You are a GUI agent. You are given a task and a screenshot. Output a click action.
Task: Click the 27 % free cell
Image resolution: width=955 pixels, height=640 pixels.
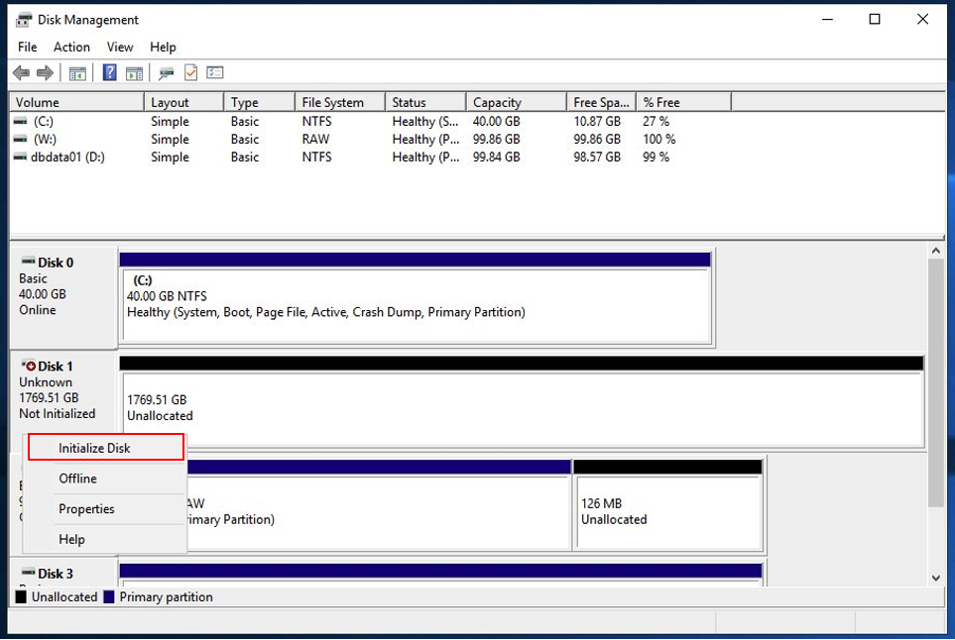pos(656,121)
